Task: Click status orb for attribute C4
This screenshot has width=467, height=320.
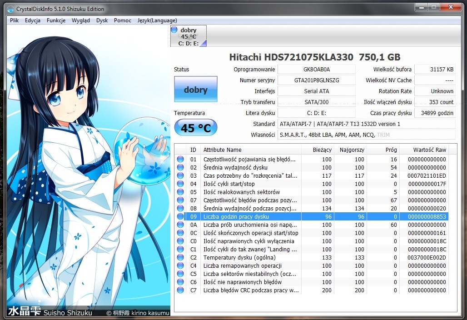Action: click(180, 265)
